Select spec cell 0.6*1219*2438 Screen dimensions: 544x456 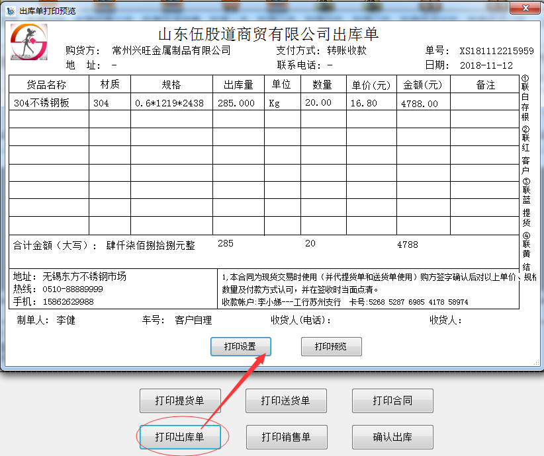[171, 102]
